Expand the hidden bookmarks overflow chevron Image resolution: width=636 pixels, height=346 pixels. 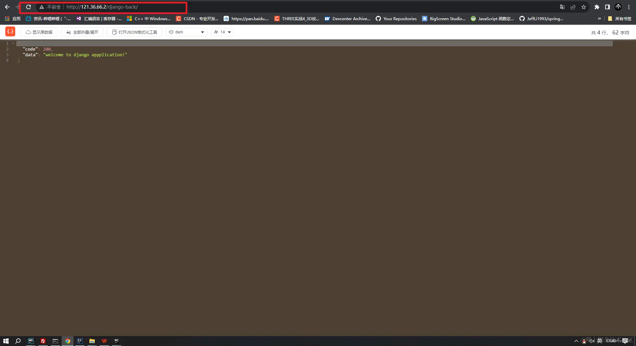[x=599, y=19]
